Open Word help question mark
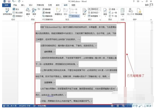 pos(134,1)
